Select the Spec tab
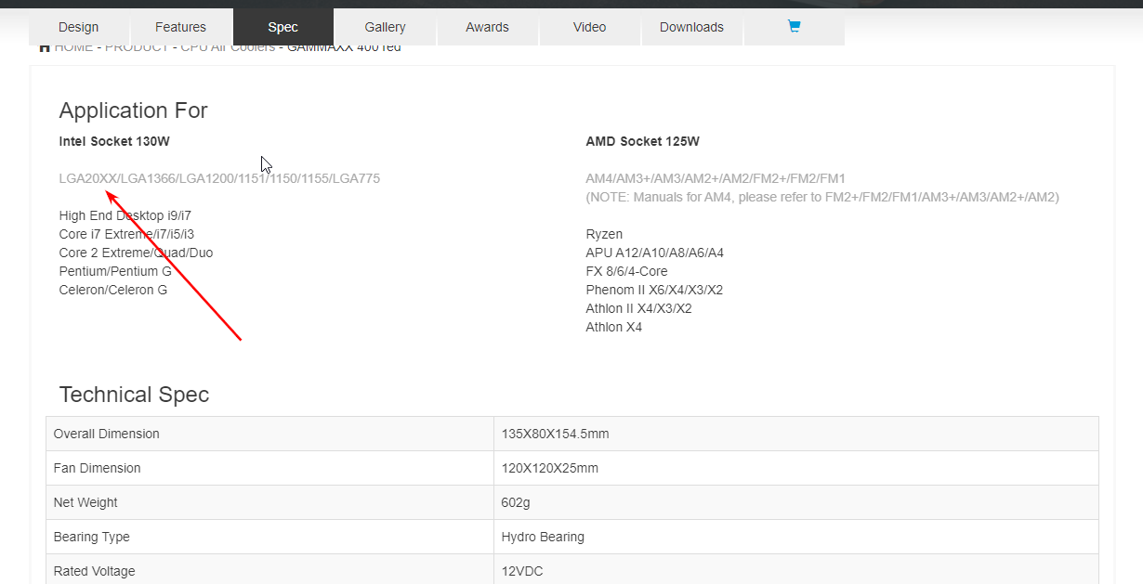1143x584 pixels. coord(282,27)
